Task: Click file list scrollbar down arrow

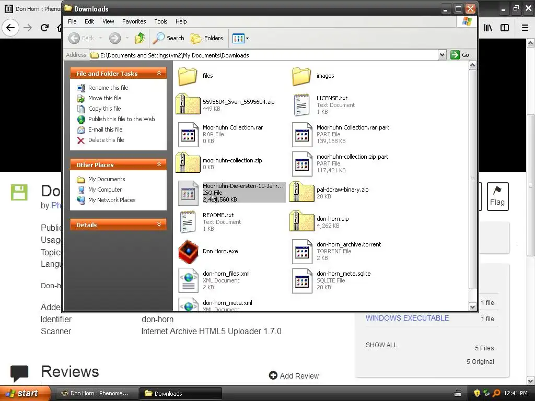Action: [472, 306]
